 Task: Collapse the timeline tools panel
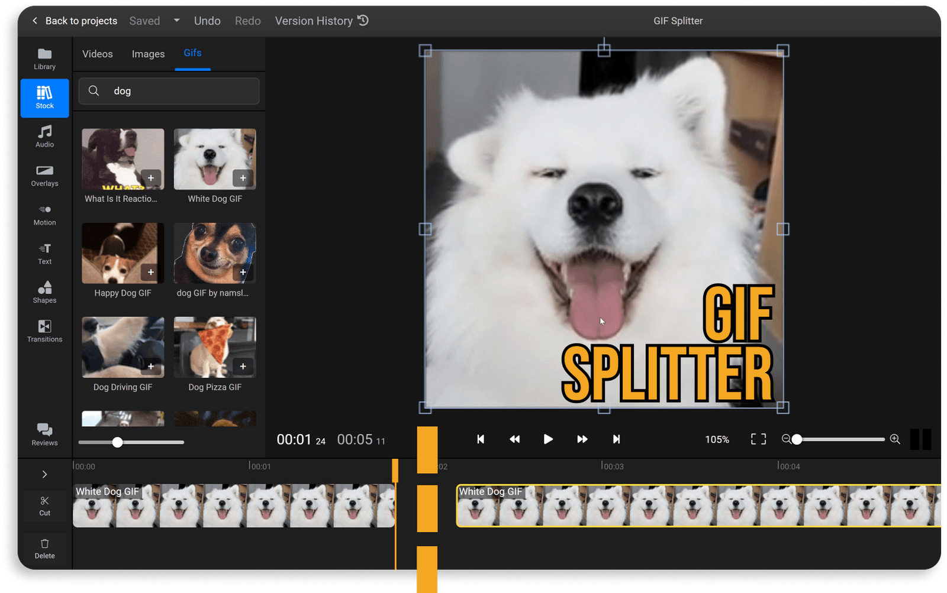pyautogui.click(x=44, y=474)
